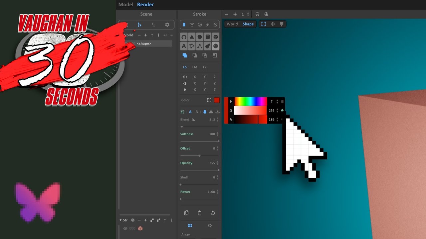The width and height of the screenshot is (426, 239).
Task: Move shape up with World up arrow
Action: (152, 35)
